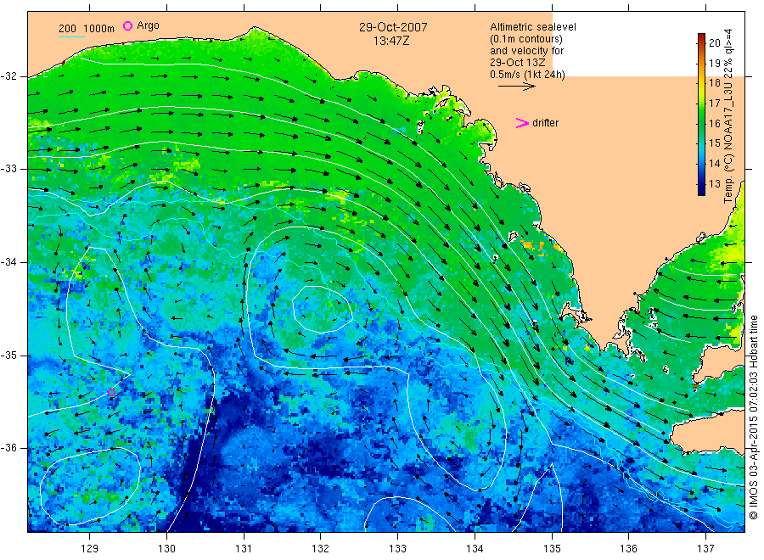Click longitude axis label 129
Screen dimensions: 764x560
(90, 549)
